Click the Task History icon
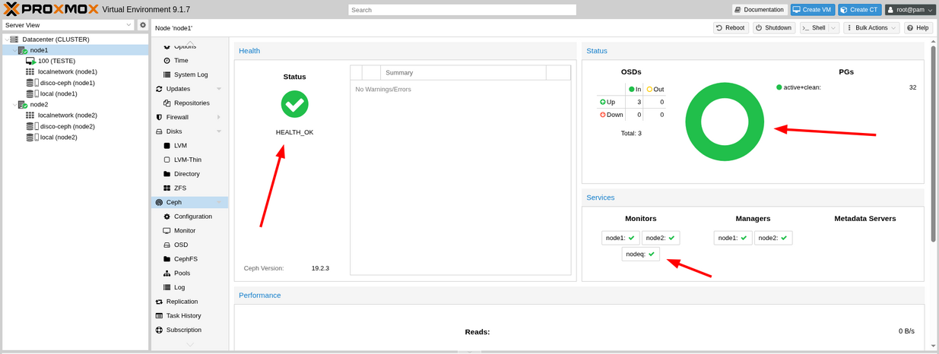 (159, 316)
